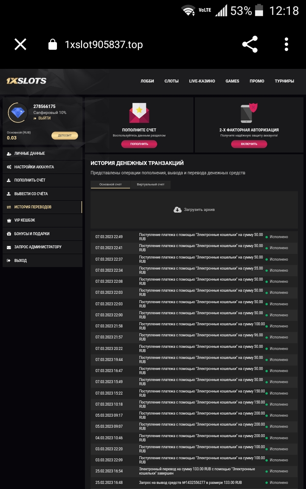Open the three-dot browser menu

(x=286, y=44)
